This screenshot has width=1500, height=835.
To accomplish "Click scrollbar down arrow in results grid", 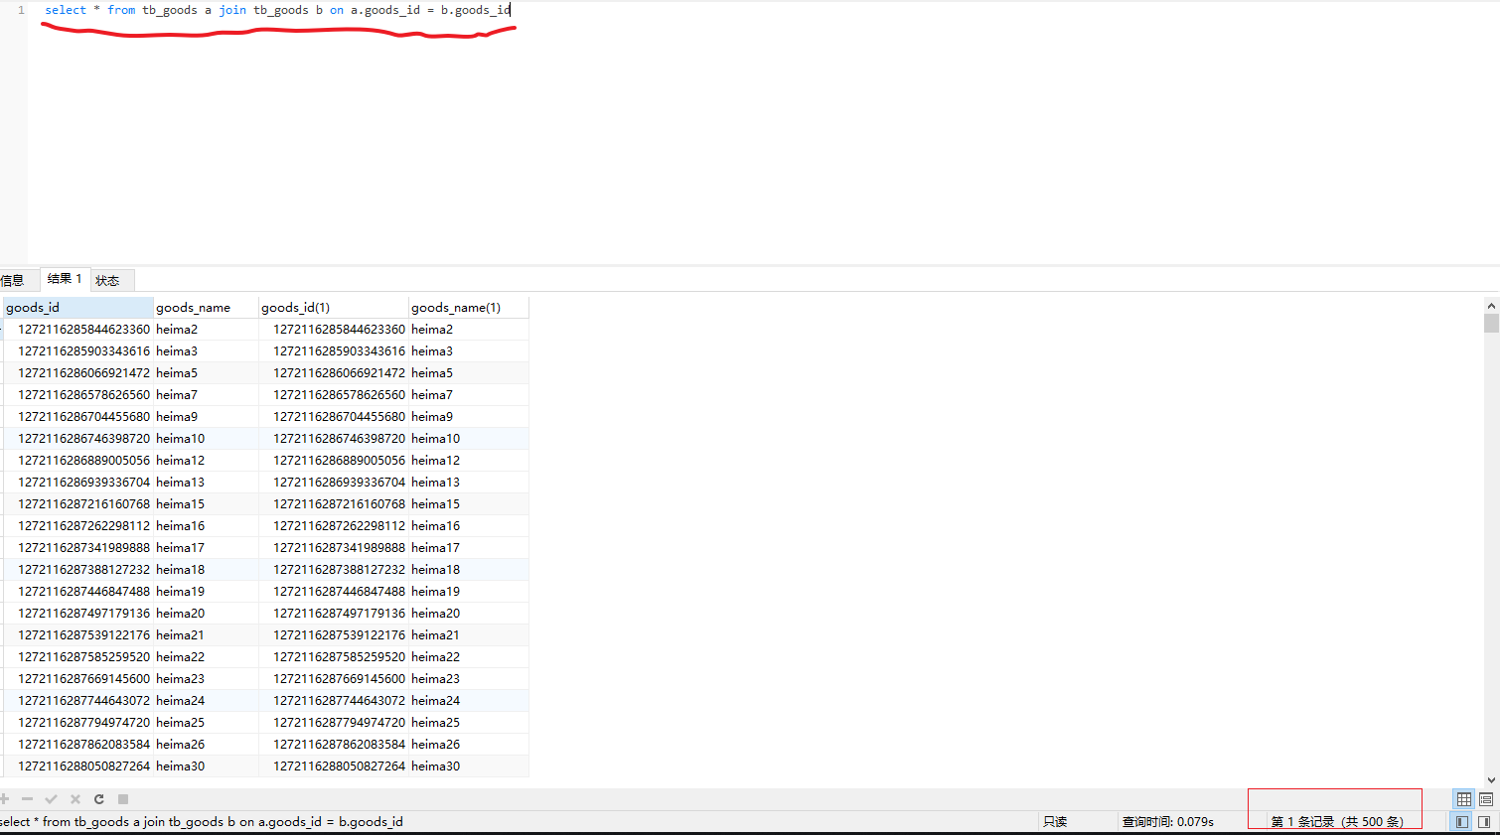I will point(1491,780).
